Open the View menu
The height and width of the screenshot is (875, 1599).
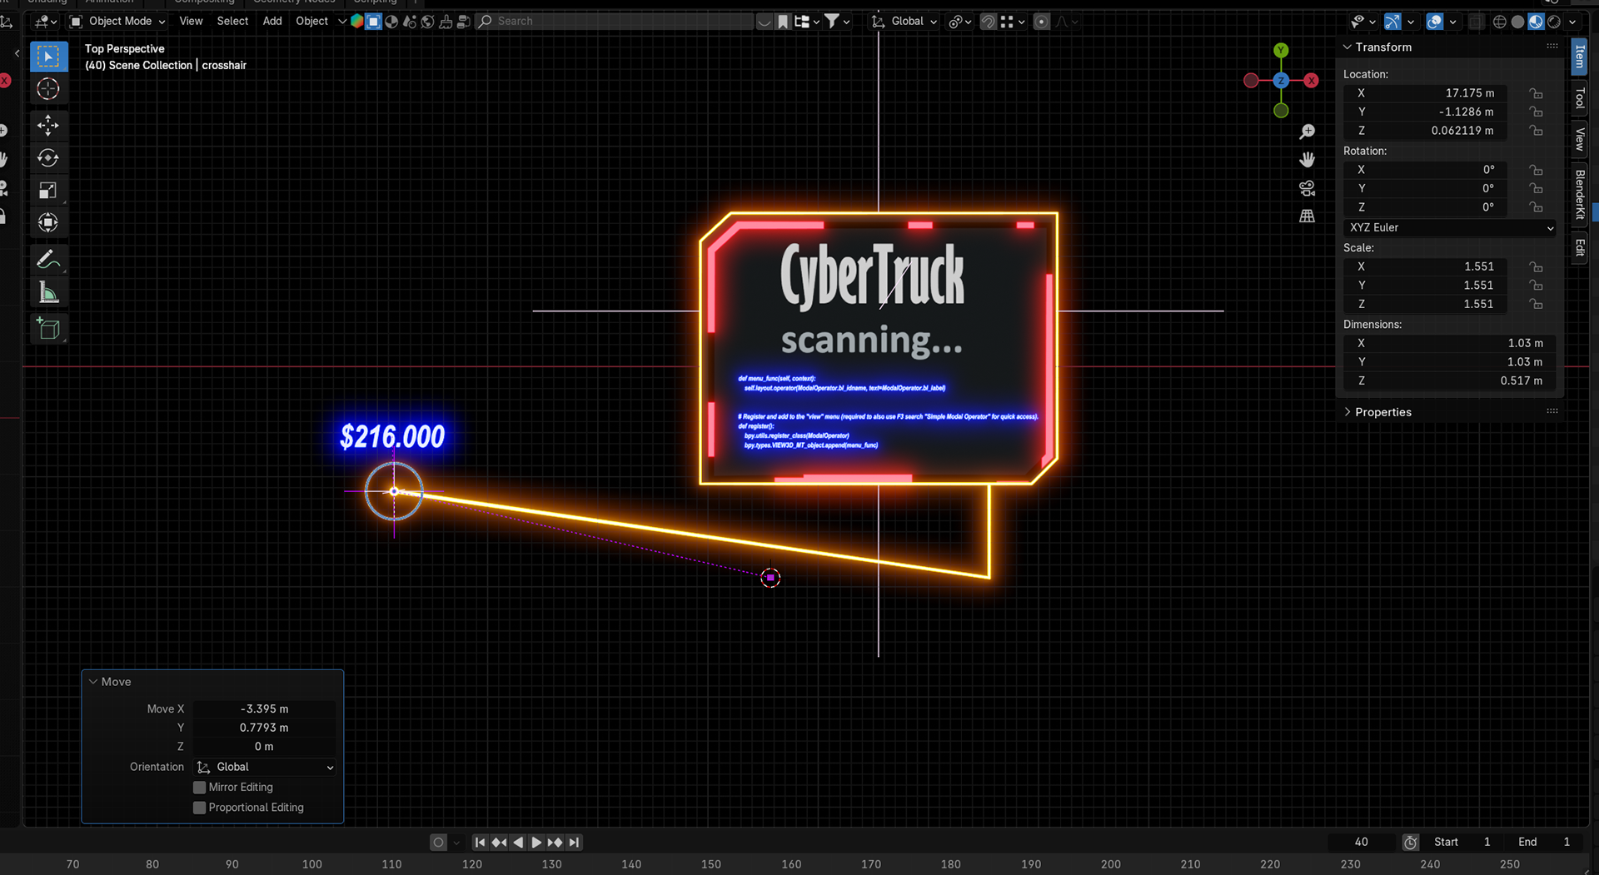(191, 22)
